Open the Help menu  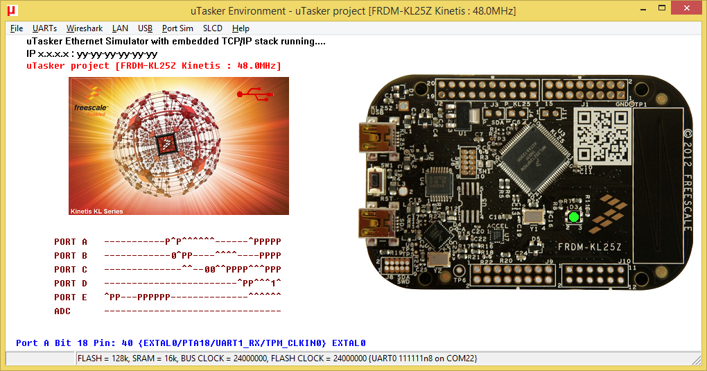(x=241, y=28)
